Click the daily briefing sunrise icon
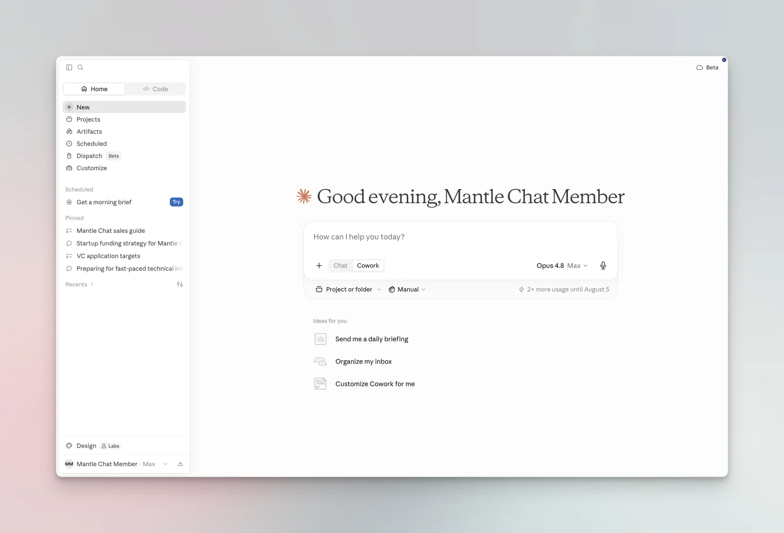784x533 pixels. coord(320,339)
